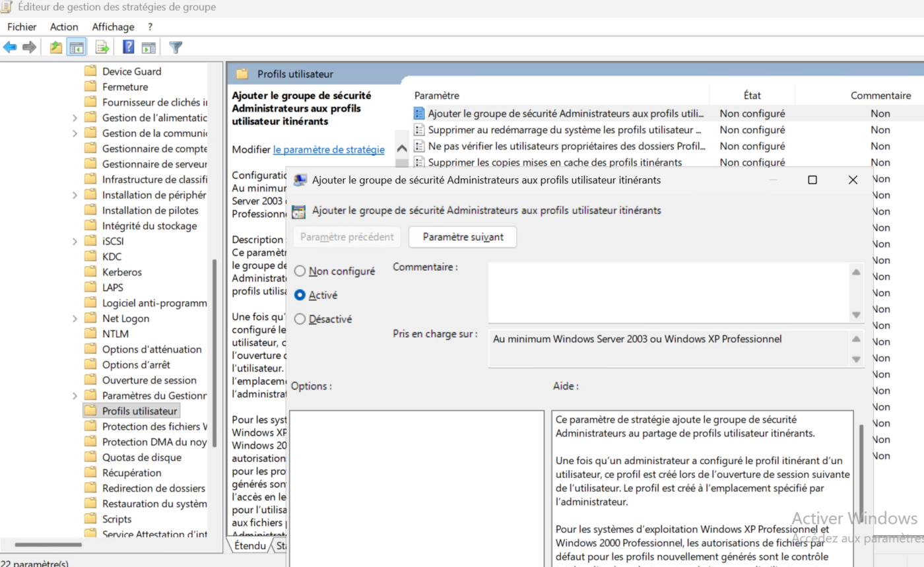The width and height of the screenshot is (924, 567).
Task: Select the LAPS folder in tree
Action: pyautogui.click(x=112, y=287)
